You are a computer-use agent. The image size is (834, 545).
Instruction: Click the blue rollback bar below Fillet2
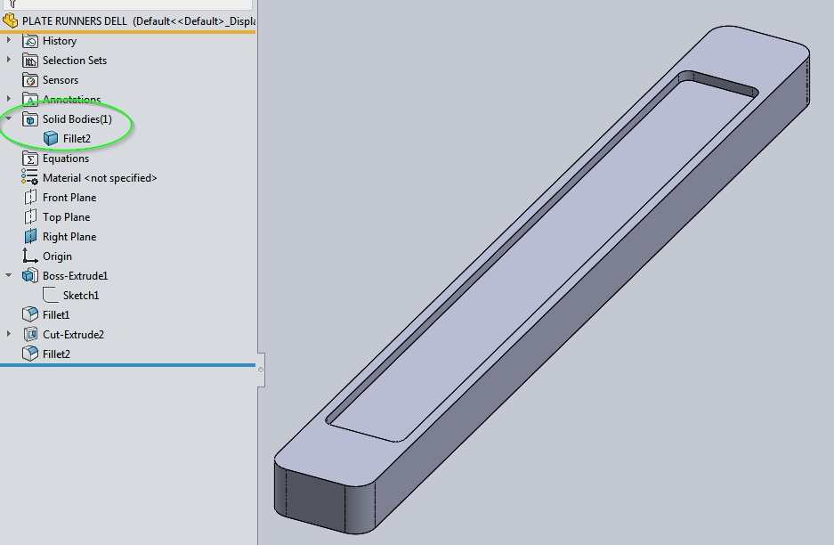pos(127,365)
